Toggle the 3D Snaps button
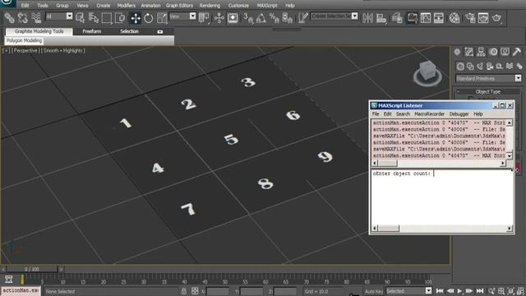 tap(248, 18)
